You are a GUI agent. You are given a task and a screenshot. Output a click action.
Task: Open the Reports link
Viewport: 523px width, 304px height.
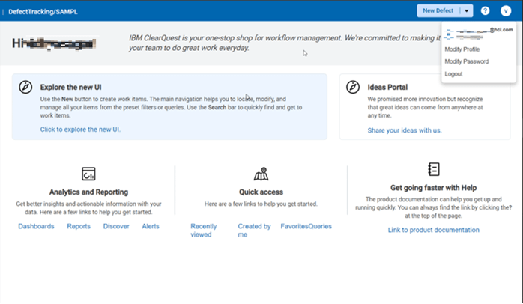click(x=79, y=226)
